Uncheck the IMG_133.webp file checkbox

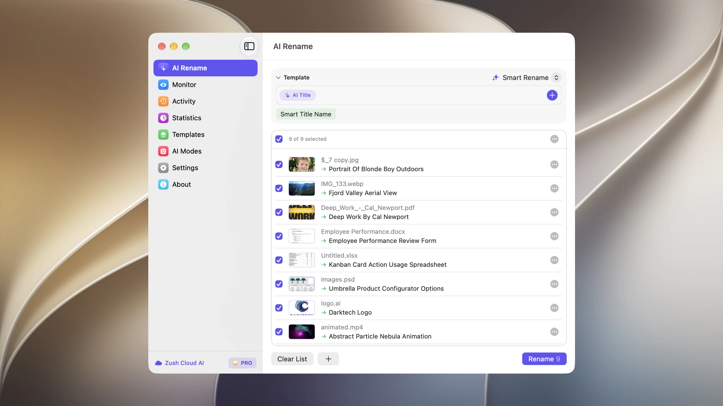[x=279, y=188]
